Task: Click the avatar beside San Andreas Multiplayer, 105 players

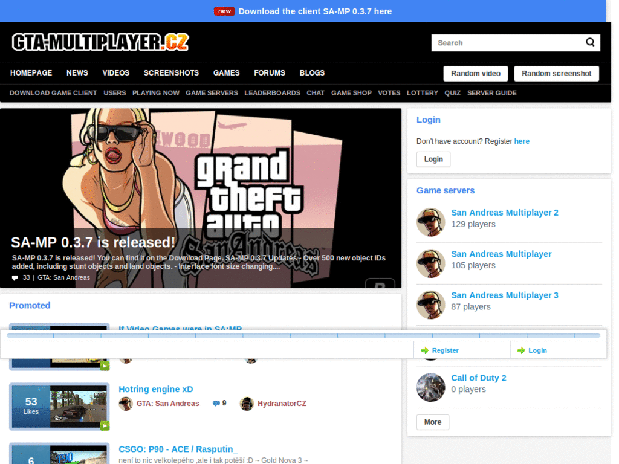Action: click(430, 263)
